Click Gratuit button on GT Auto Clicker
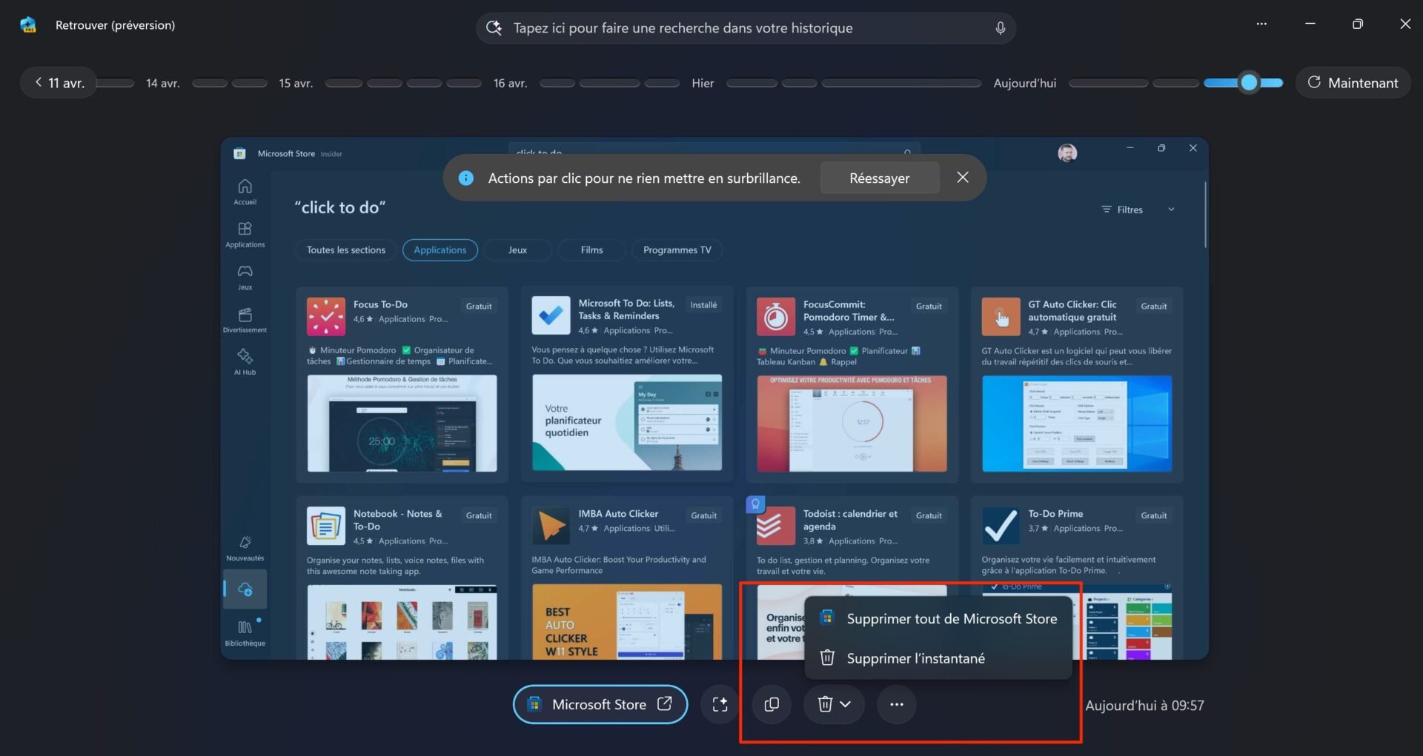 (x=1153, y=307)
